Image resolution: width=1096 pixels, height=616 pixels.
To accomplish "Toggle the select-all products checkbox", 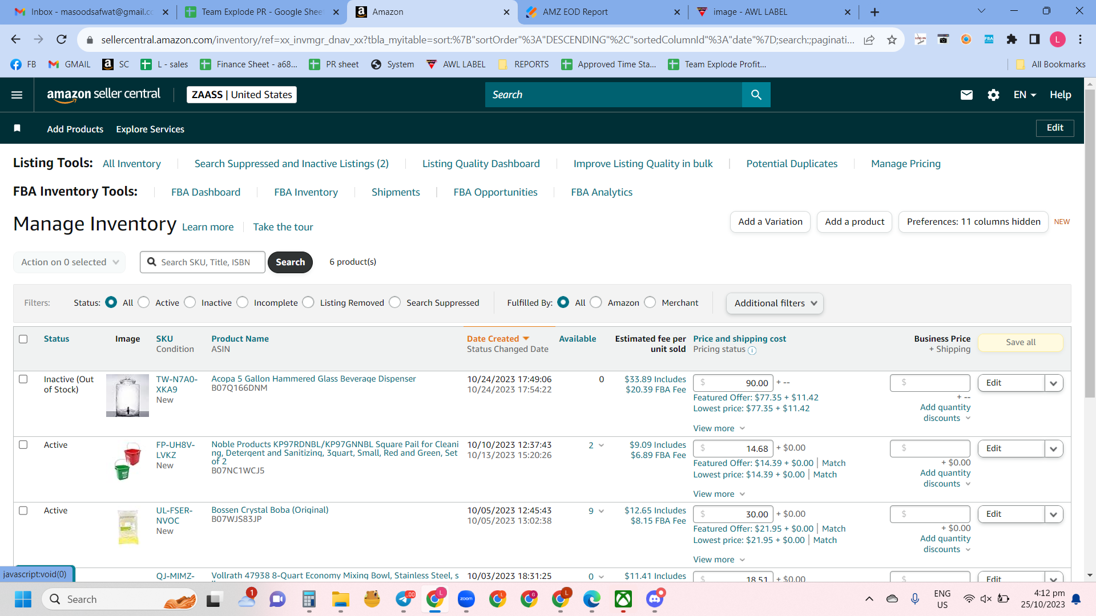I will tap(23, 339).
